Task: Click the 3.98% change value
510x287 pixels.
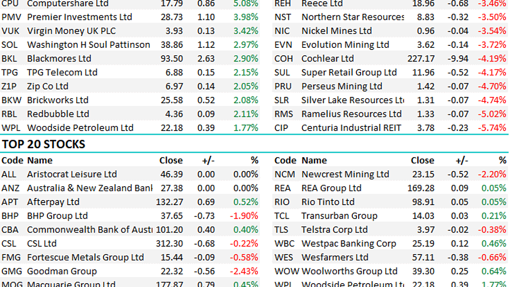Action: tap(245, 17)
